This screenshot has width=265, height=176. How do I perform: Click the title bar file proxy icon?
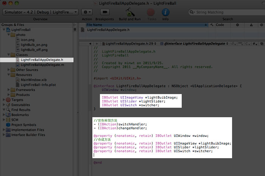pos(95,3)
